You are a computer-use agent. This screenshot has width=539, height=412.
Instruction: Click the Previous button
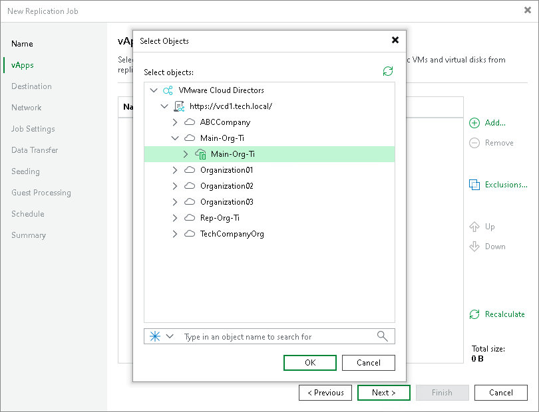(x=325, y=393)
